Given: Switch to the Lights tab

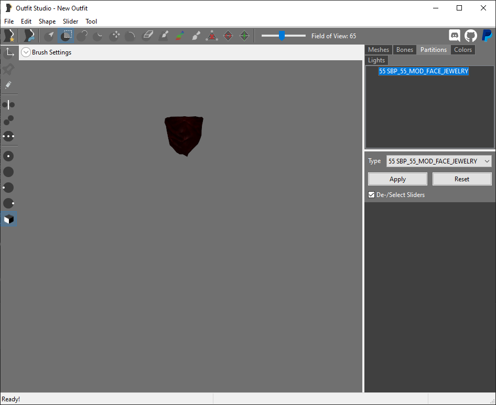Looking at the screenshot, I should click(376, 60).
